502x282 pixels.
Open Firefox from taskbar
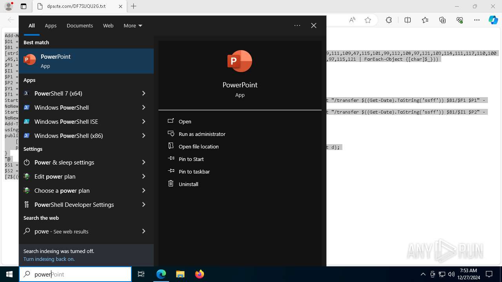click(x=199, y=274)
